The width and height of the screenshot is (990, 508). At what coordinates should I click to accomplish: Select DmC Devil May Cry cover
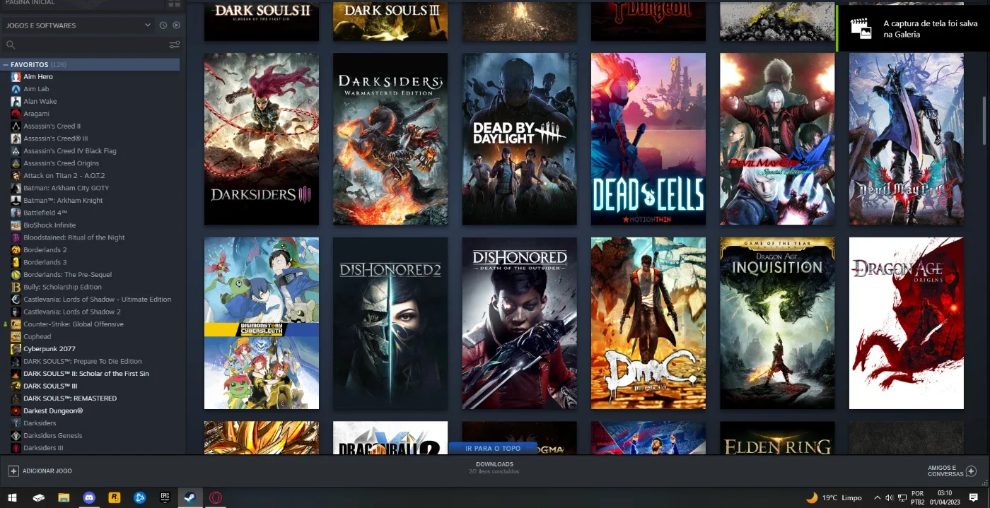(x=648, y=324)
